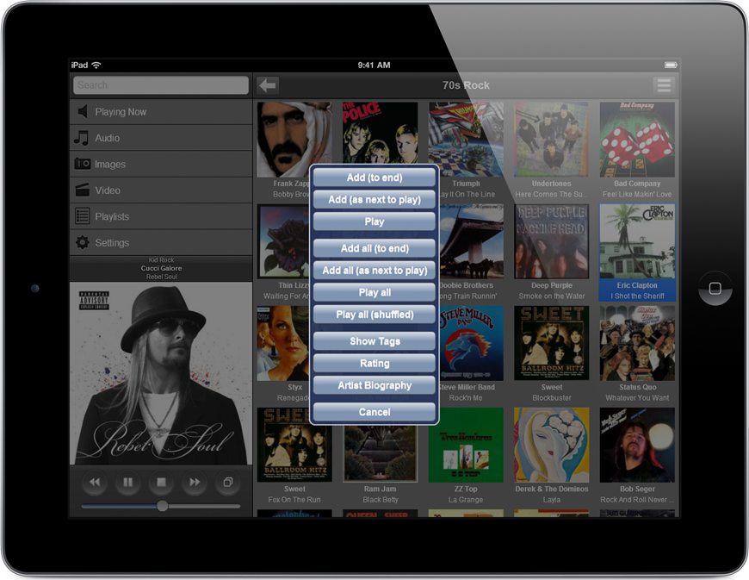Click the Rebel Soul now-playing artwork
Viewport: 749px width, 580px height.
coord(161,373)
